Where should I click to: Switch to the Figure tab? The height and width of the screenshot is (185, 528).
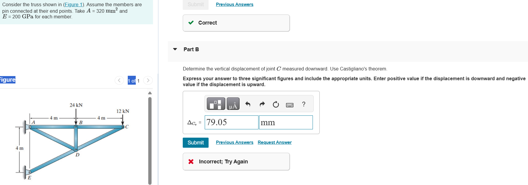point(7,80)
